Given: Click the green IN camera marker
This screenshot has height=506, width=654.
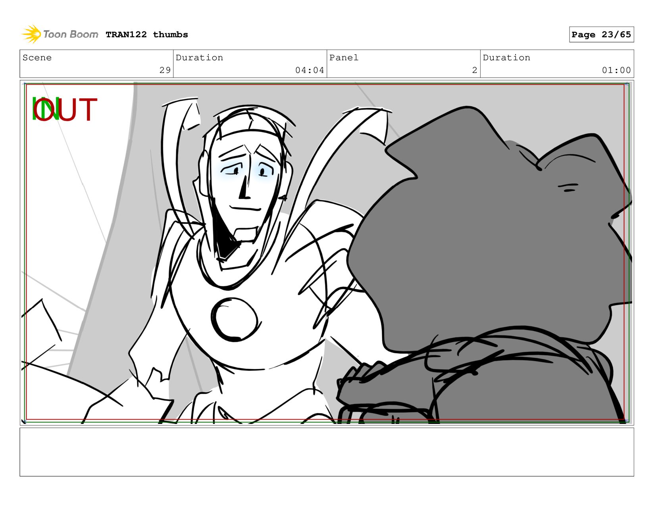Looking at the screenshot, I should (x=46, y=109).
